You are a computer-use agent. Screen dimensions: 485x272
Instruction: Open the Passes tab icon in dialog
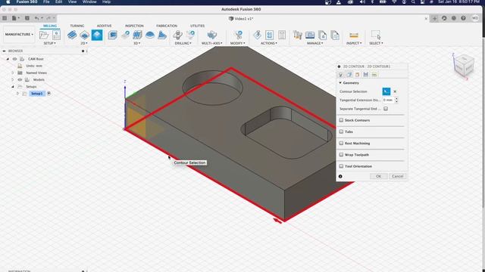tap(366, 75)
